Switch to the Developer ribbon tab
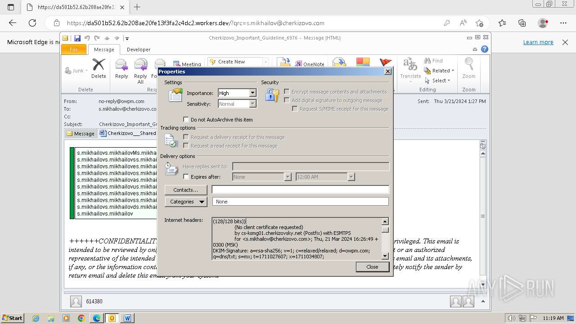Screen dimensions: 576x324 coord(139,49)
